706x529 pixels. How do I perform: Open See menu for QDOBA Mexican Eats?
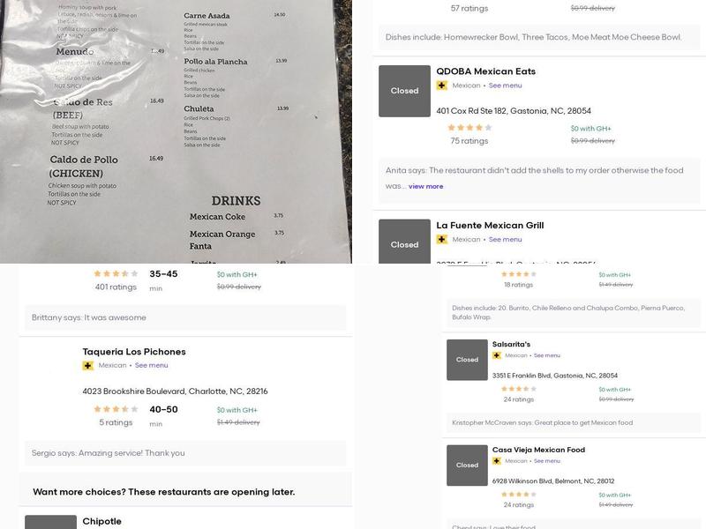click(x=505, y=86)
